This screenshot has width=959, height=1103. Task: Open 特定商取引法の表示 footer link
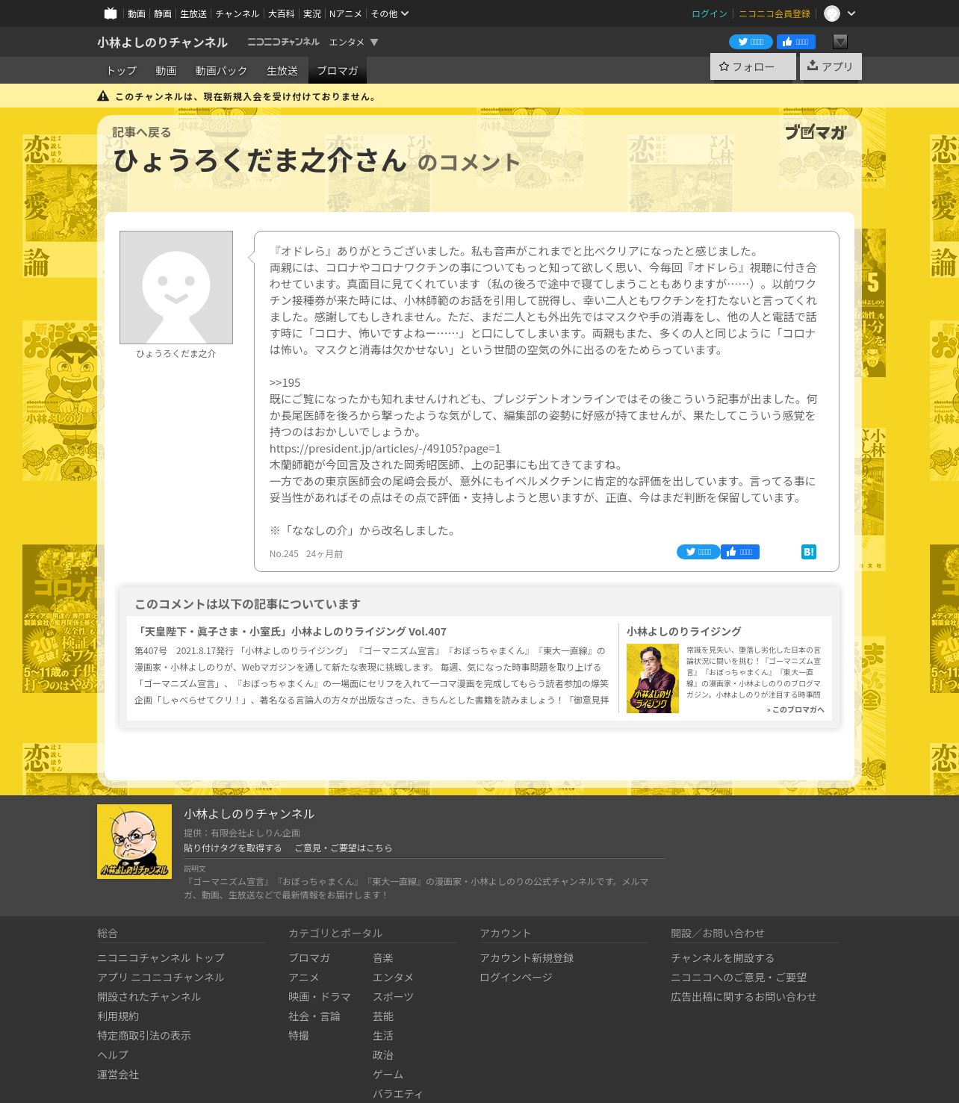pyautogui.click(x=144, y=1035)
